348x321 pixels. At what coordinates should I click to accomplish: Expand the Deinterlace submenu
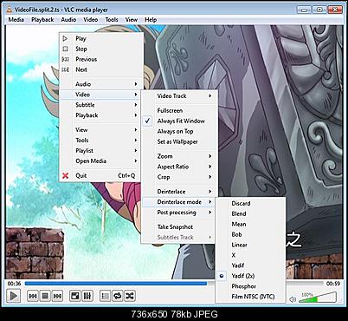pos(178,192)
